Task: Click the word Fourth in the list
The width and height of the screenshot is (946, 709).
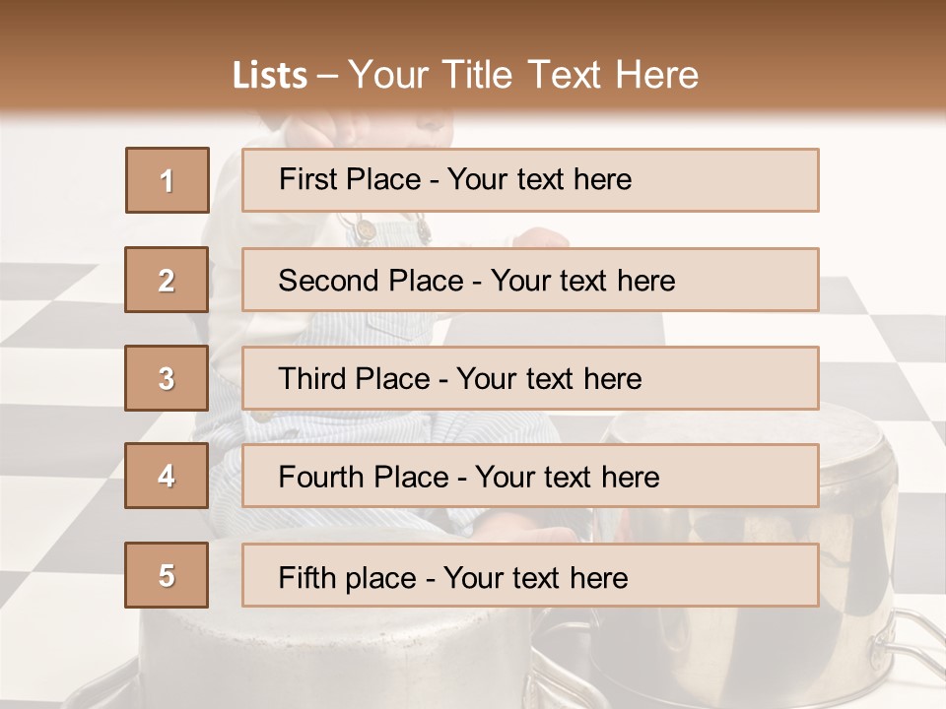Action: (320, 477)
